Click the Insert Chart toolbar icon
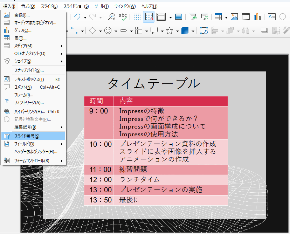290x234 pixels. pyautogui.click(x=257, y=17)
